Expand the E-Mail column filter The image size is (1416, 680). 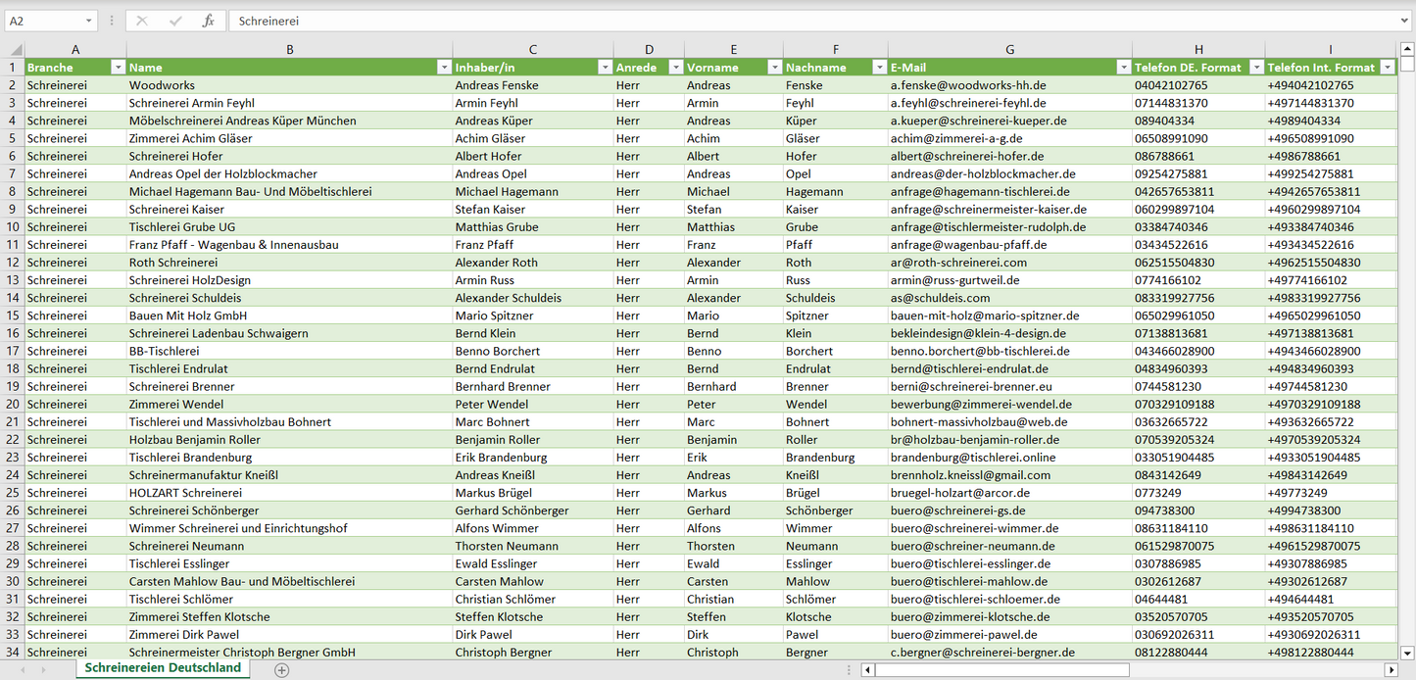pos(1123,68)
